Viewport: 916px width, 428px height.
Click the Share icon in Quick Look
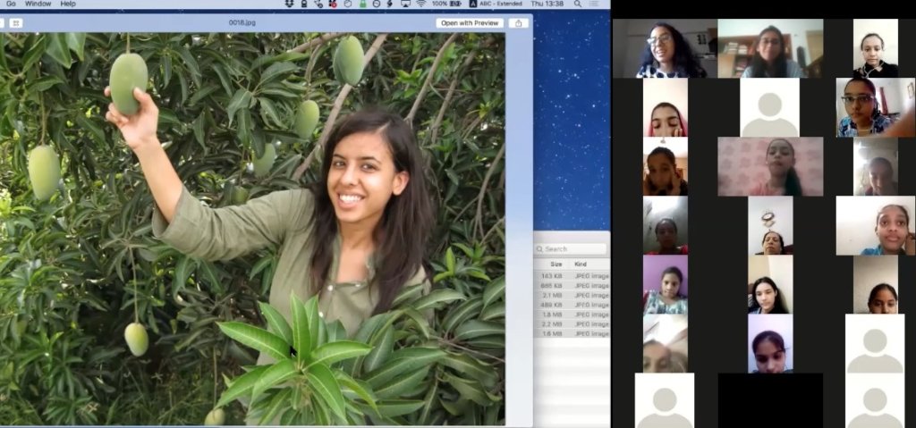pyautogui.click(x=518, y=23)
